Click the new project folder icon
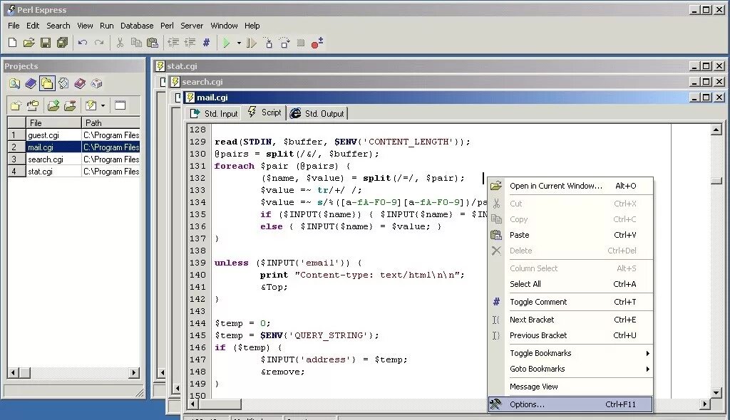The width and height of the screenshot is (730, 420). 16,105
